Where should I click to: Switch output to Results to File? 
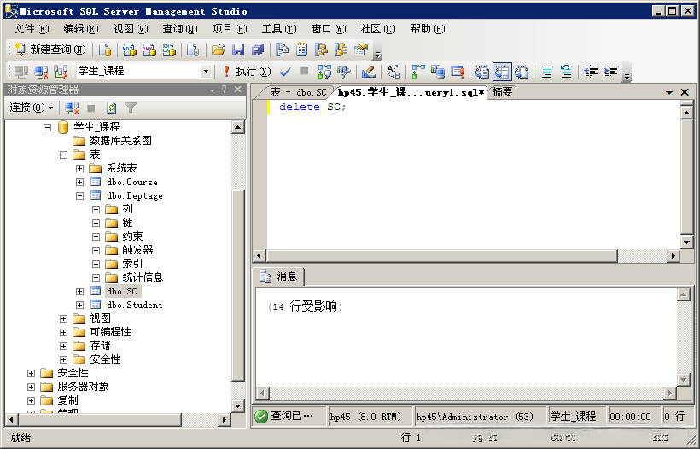point(522,72)
